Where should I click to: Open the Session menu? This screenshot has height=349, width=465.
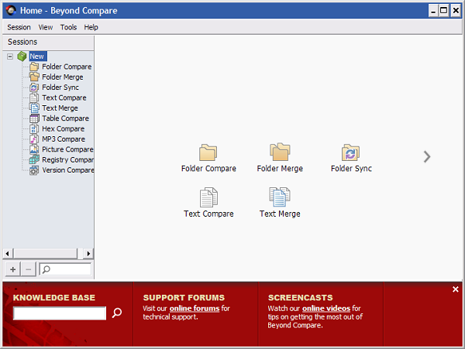coord(19,27)
